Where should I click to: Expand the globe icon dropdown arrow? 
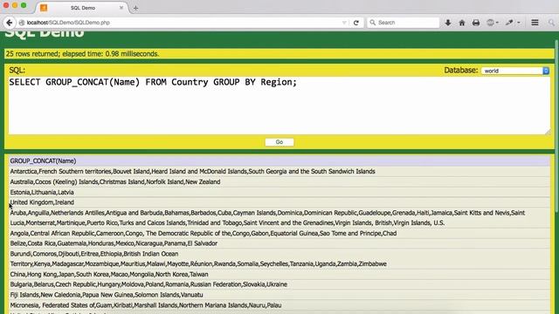(x=497, y=23)
